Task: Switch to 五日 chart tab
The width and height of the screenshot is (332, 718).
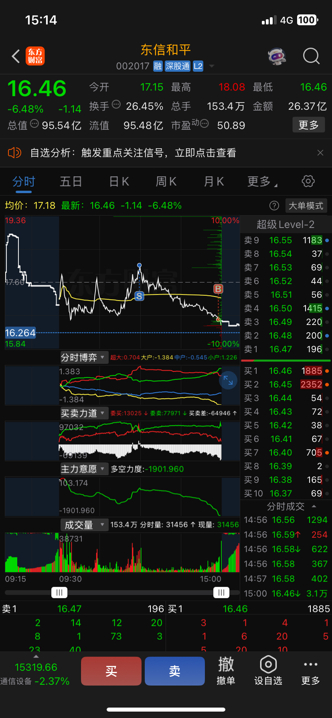Action: point(71,182)
